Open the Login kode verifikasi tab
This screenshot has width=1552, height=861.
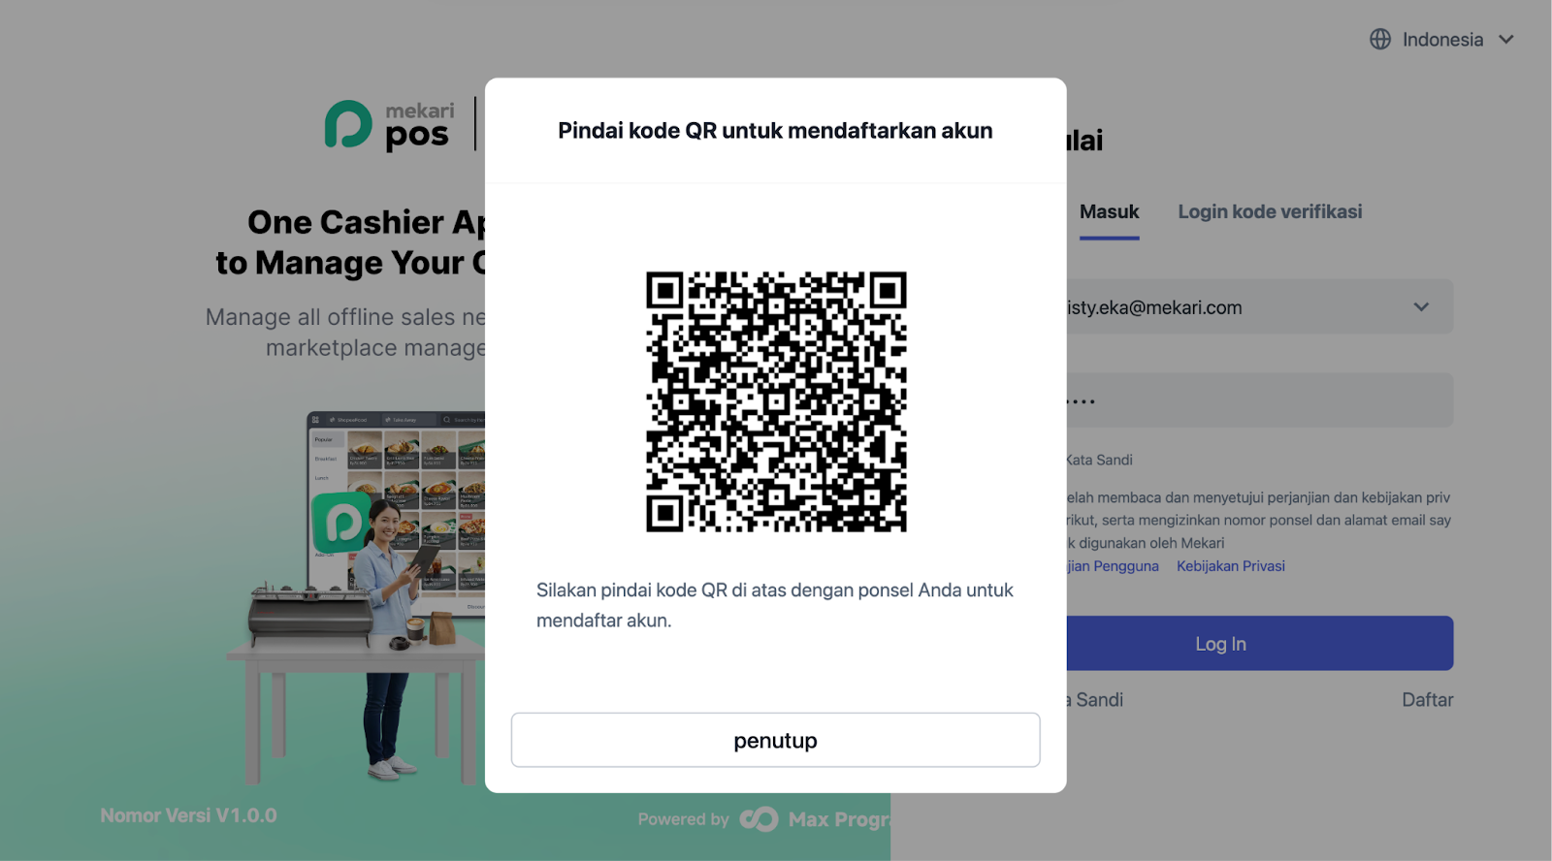point(1270,212)
